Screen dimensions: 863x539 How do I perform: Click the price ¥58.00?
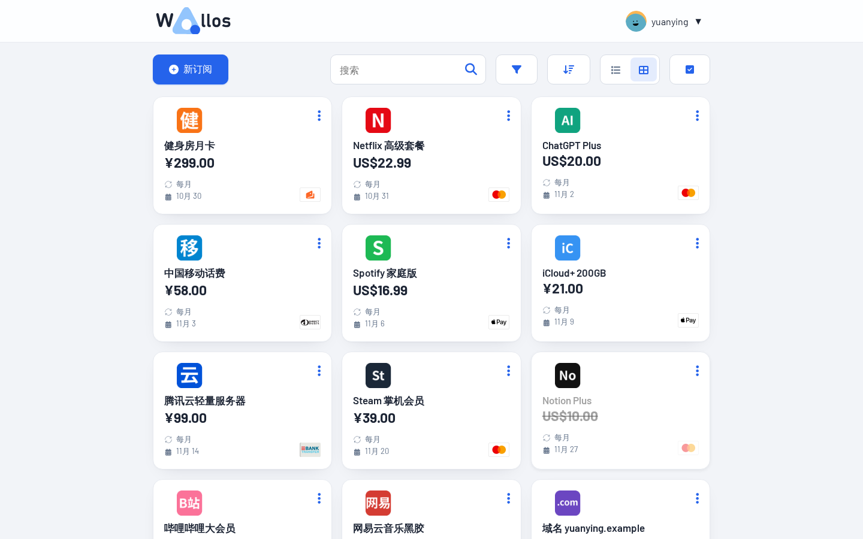point(186,290)
